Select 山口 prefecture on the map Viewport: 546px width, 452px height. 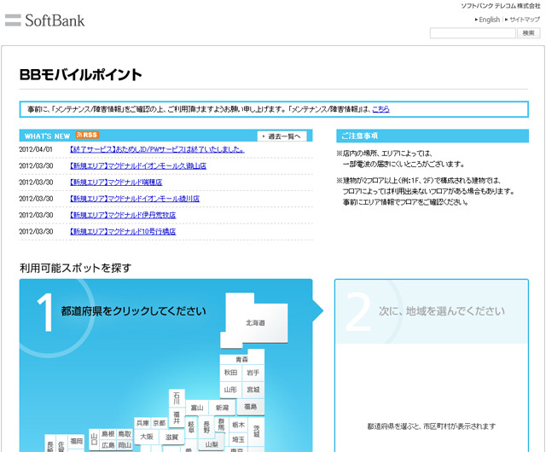(x=94, y=439)
